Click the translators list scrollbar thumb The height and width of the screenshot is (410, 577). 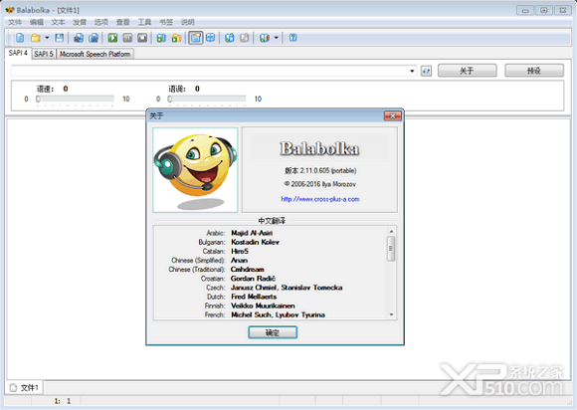391,249
